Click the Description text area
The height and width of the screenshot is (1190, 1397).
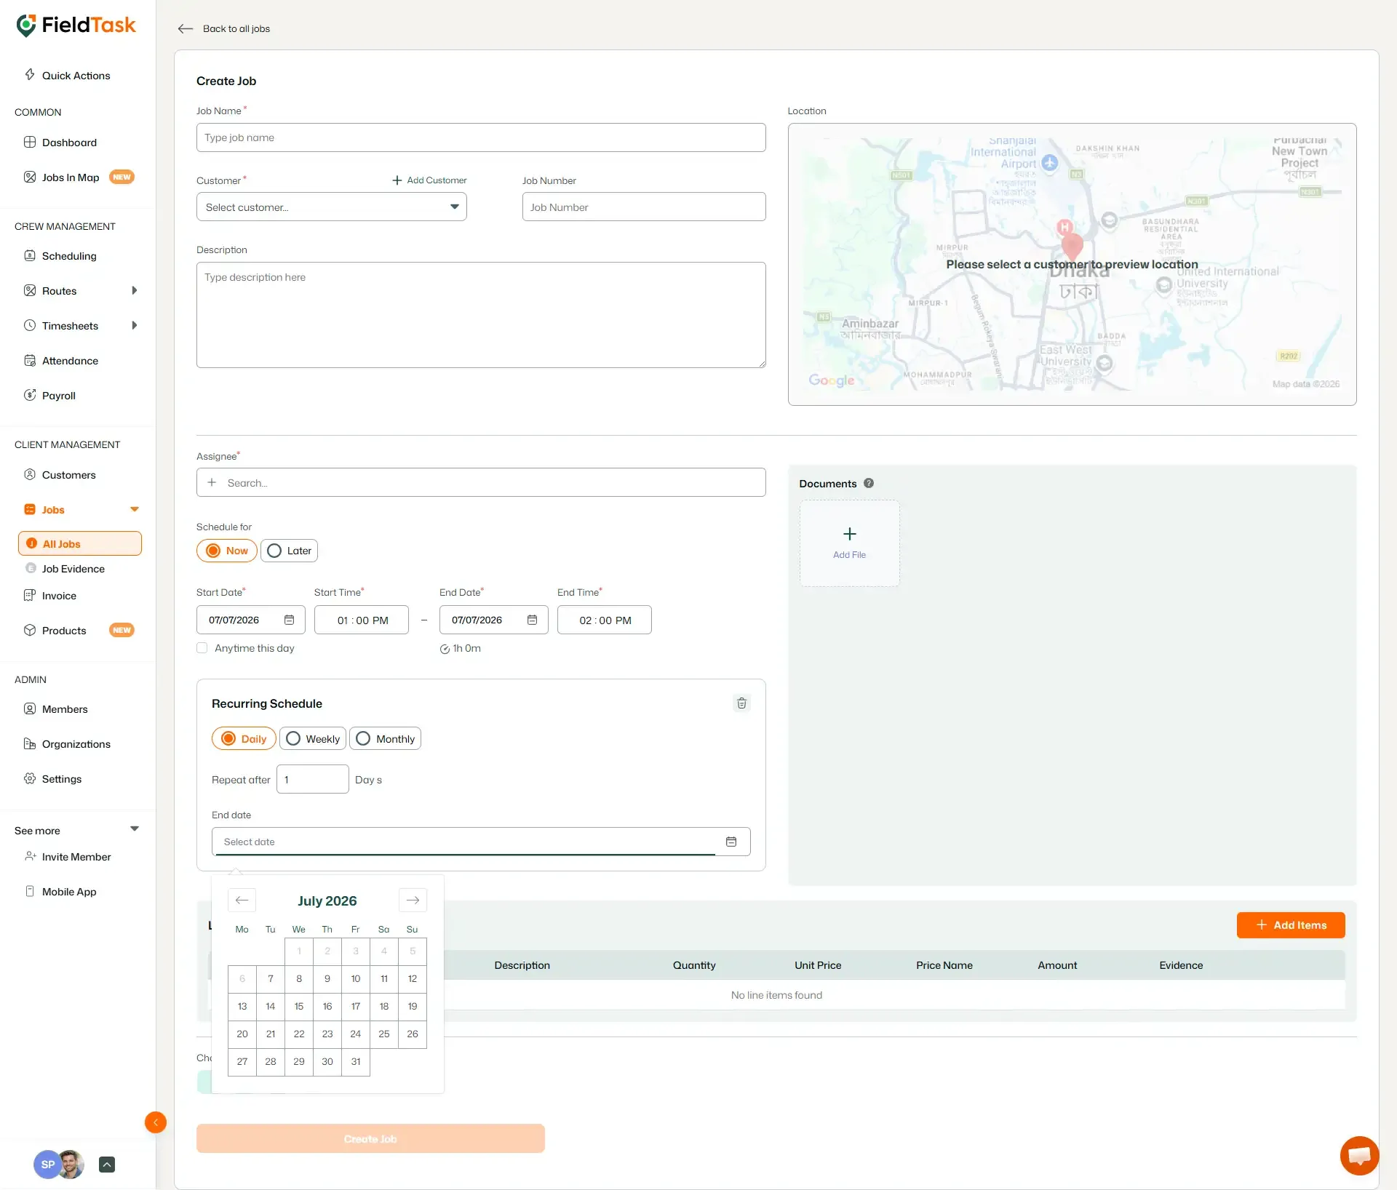click(x=481, y=315)
